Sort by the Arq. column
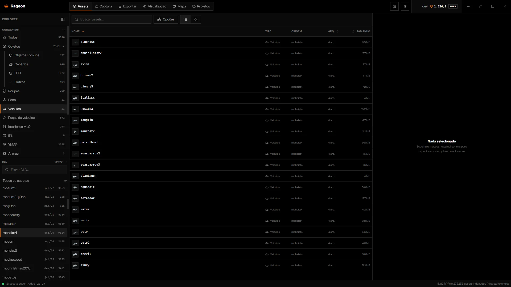The image size is (511, 287). tap(333, 31)
